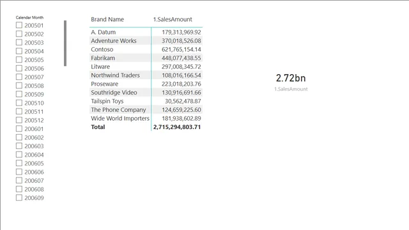Click the Proseware brand name
The image size is (409, 230).
pos(105,84)
